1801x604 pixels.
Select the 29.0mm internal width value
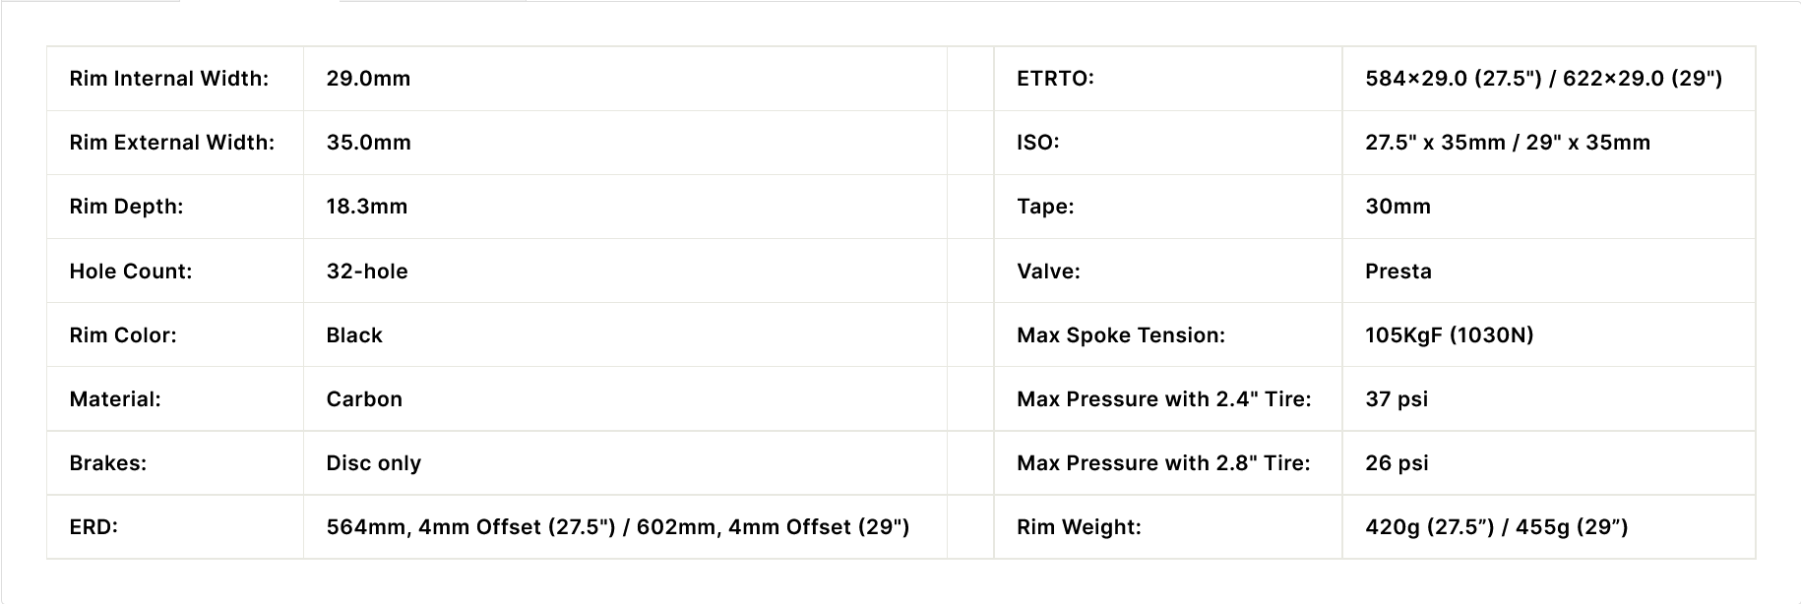pyautogui.click(x=368, y=79)
